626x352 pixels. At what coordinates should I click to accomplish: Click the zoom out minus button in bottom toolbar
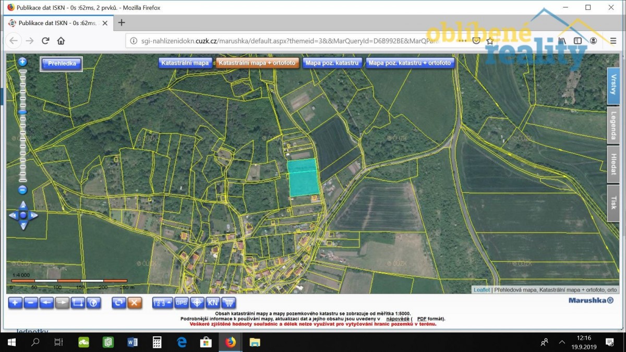click(x=31, y=302)
